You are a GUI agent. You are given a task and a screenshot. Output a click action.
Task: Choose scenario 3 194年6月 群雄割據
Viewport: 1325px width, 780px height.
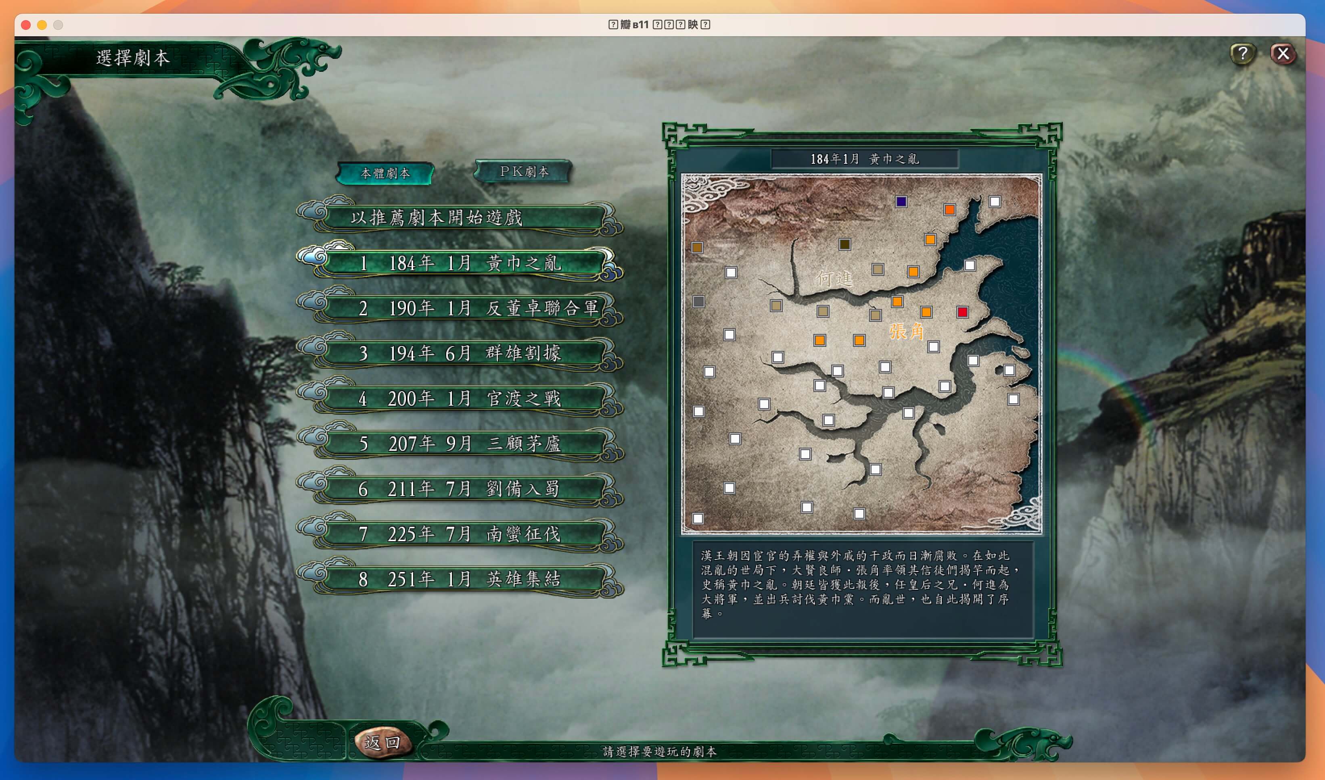pos(461,353)
